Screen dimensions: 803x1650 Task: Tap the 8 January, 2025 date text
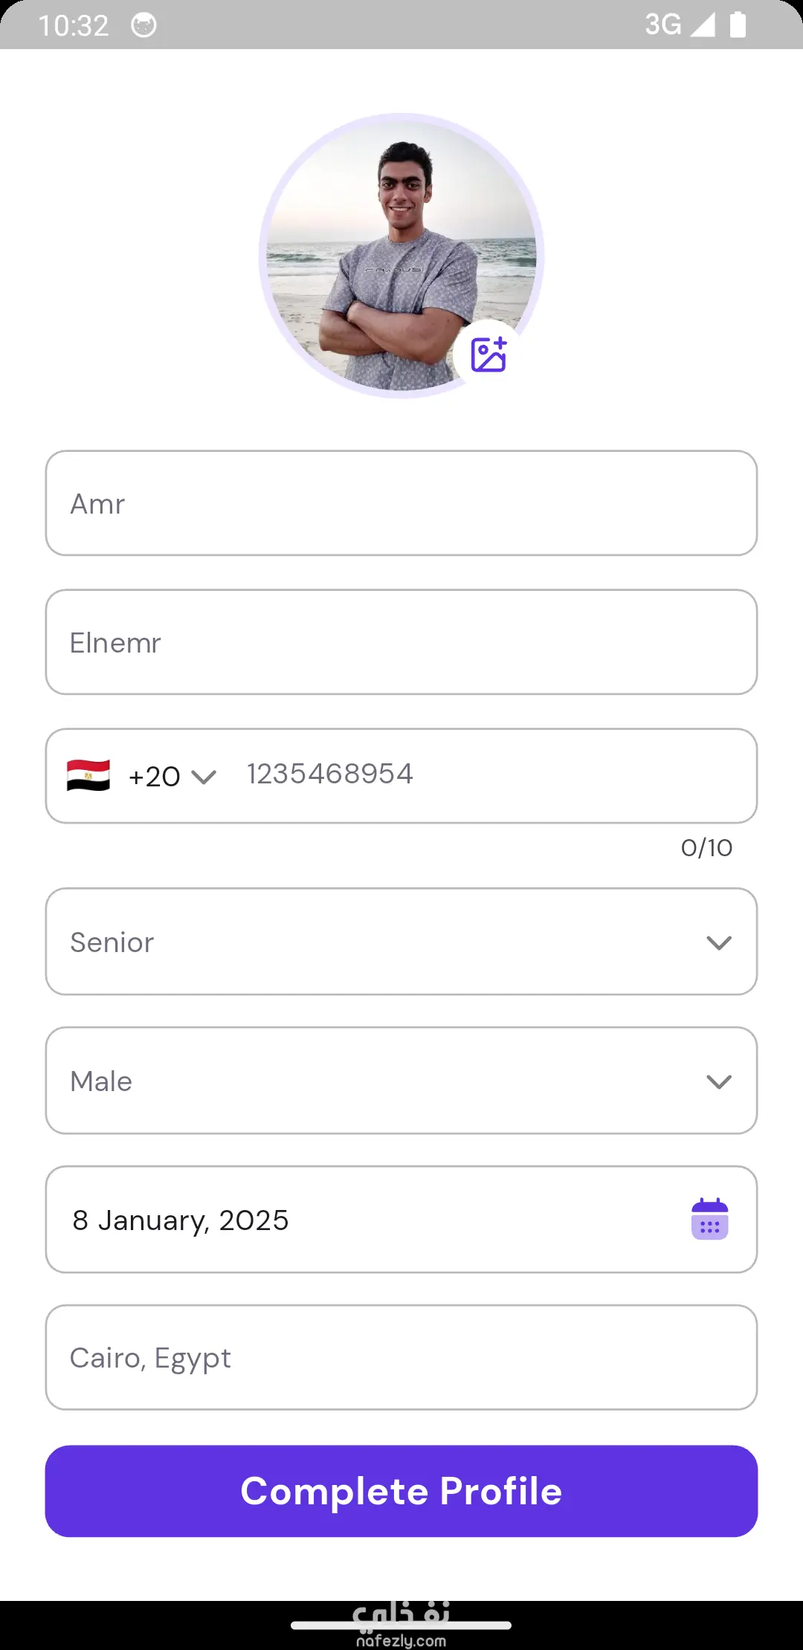click(x=181, y=1220)
